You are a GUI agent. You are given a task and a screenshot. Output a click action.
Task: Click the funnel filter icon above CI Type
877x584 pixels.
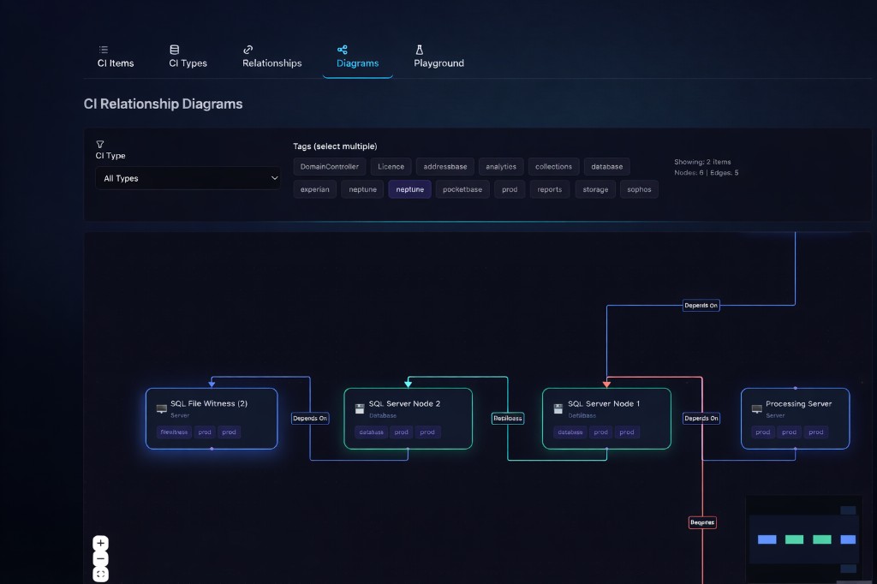[x=100, y=145]
